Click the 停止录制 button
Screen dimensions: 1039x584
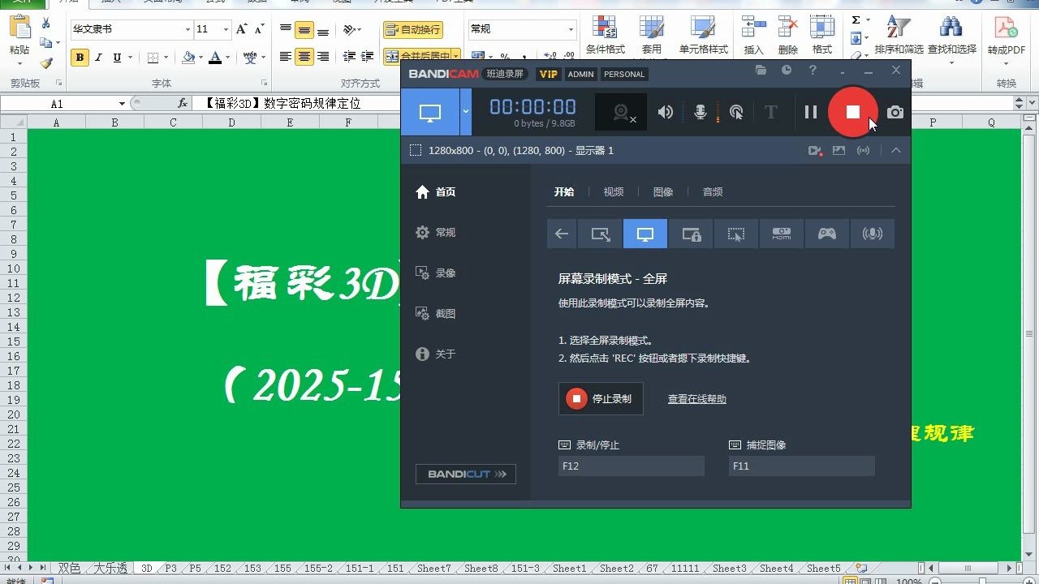[x=601, y=398]
